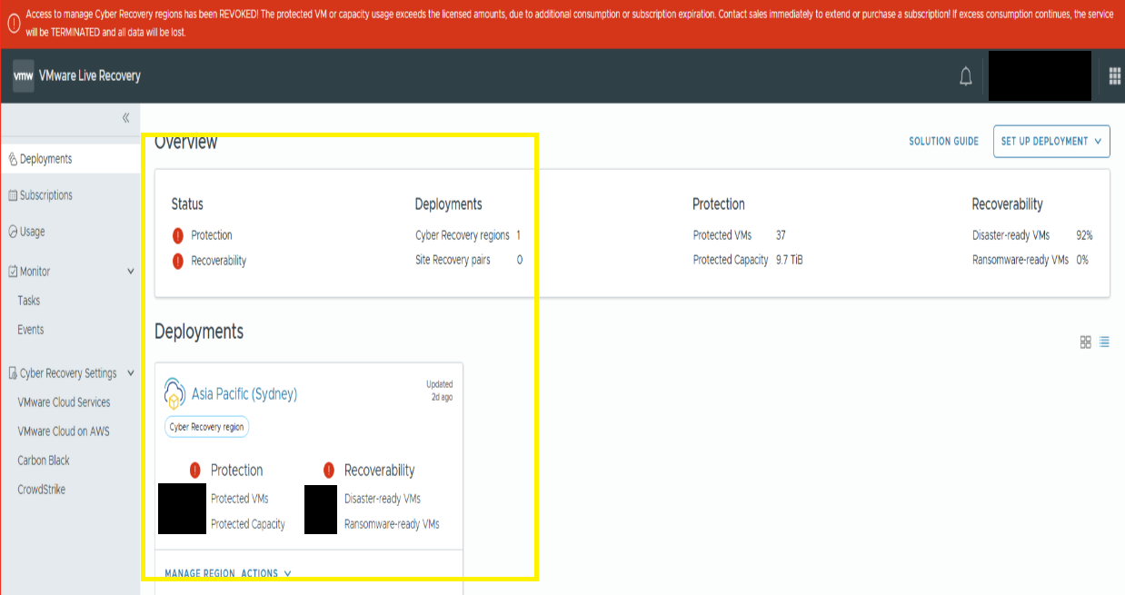
Task: Collapse the sidebar with double chevron
Action: (126, 118)
